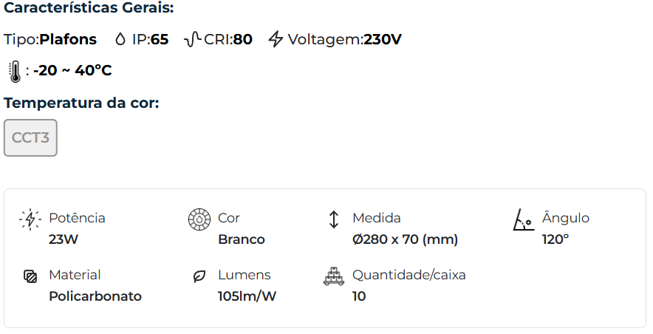
Task: Click the Potência power icon
Action: 30,219
